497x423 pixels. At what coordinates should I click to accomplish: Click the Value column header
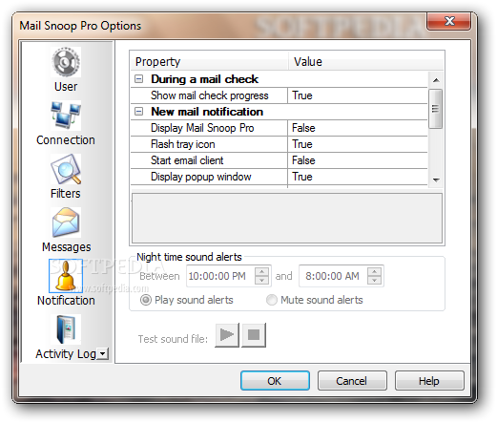(x=366, y=61)
